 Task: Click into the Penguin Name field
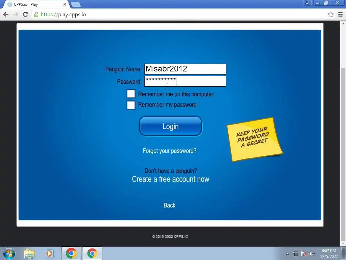click(185, 69)
